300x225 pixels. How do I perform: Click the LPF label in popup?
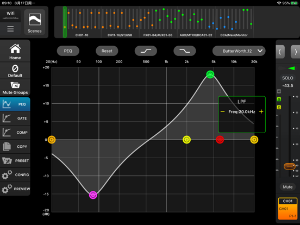coord(242,102)
